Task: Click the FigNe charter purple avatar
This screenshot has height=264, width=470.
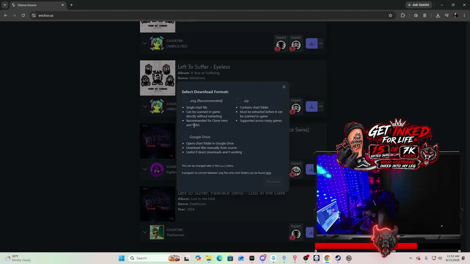Action: click(157, 169)
